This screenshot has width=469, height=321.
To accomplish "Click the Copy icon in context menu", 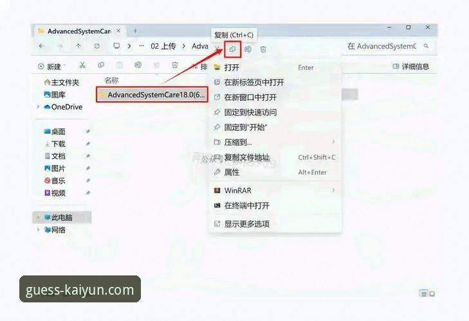I will point(232,49).
